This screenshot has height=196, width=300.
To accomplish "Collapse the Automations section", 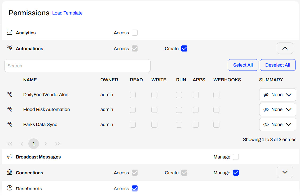I will click(x=285, y=48).
